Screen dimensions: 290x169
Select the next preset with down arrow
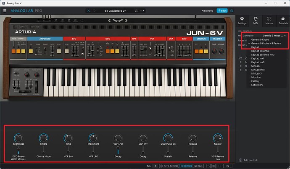coord(143,11)
